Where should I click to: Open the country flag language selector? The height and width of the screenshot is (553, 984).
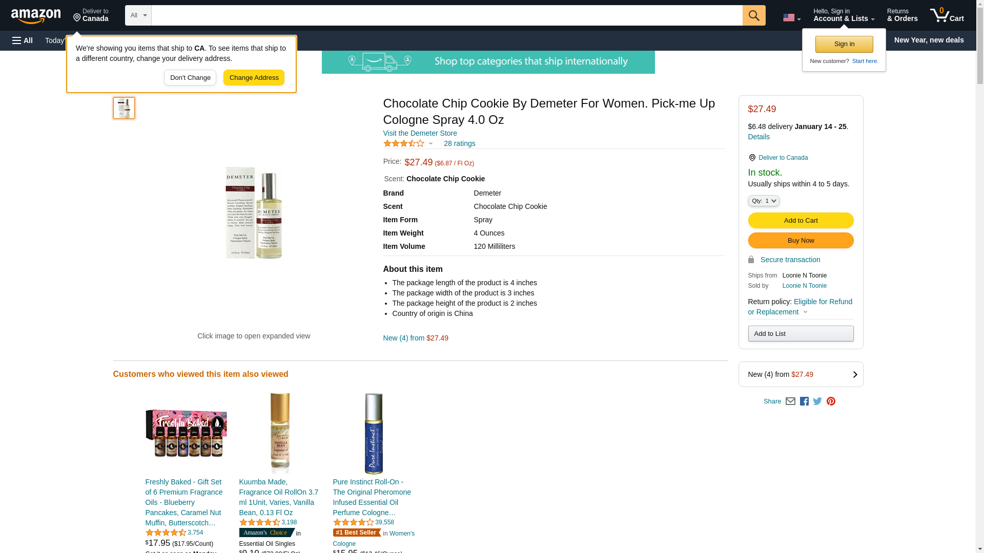point(791,18)
